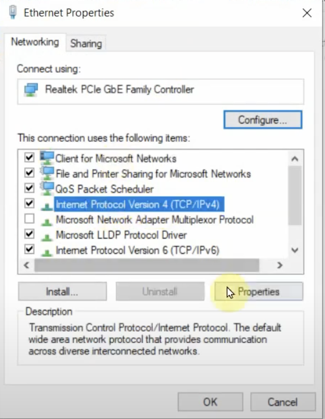
Task: Switch to the Sharing tab
Action: [x=86, y=44]
